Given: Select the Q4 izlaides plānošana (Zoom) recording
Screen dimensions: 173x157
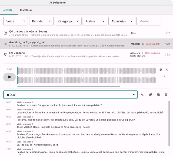Looking at the screenshot, I should pyautogui.click(x=86, y=33).
